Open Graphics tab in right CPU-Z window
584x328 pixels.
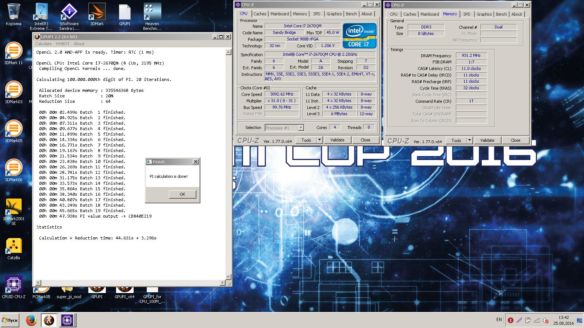[484, 14]
